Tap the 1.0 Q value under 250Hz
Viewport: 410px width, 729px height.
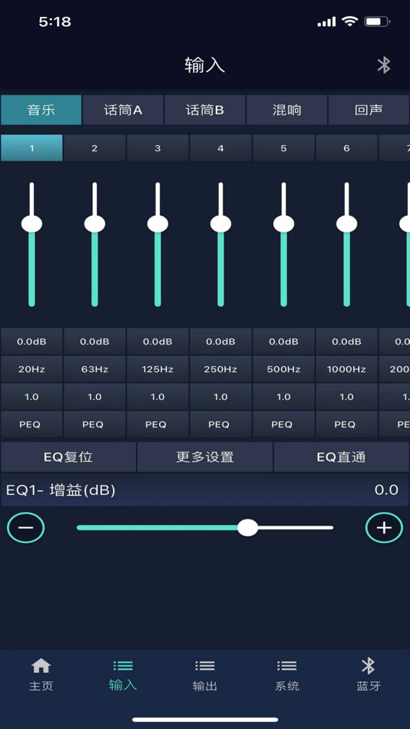tap(220, 397)
